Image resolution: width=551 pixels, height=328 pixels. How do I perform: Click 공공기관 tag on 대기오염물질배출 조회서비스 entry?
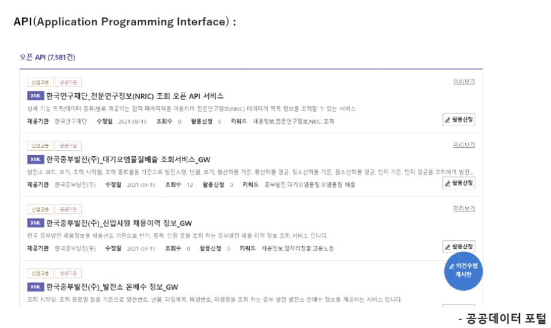[x=68, y=146]
